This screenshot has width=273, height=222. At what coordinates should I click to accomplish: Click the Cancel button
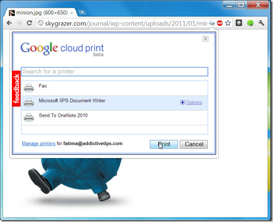(x=194, y=144)
